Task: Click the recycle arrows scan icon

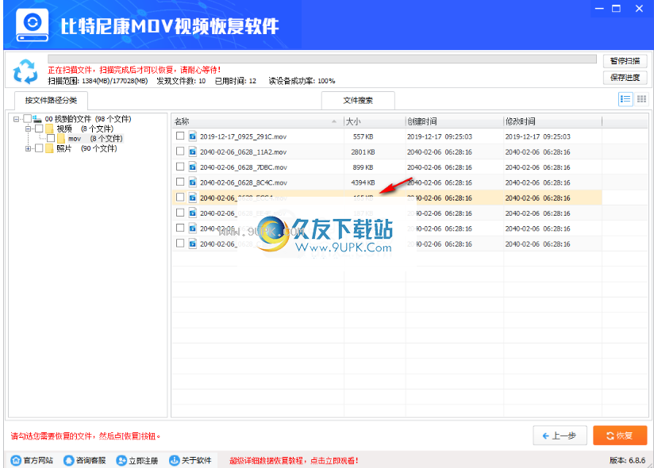Action: 25,71
